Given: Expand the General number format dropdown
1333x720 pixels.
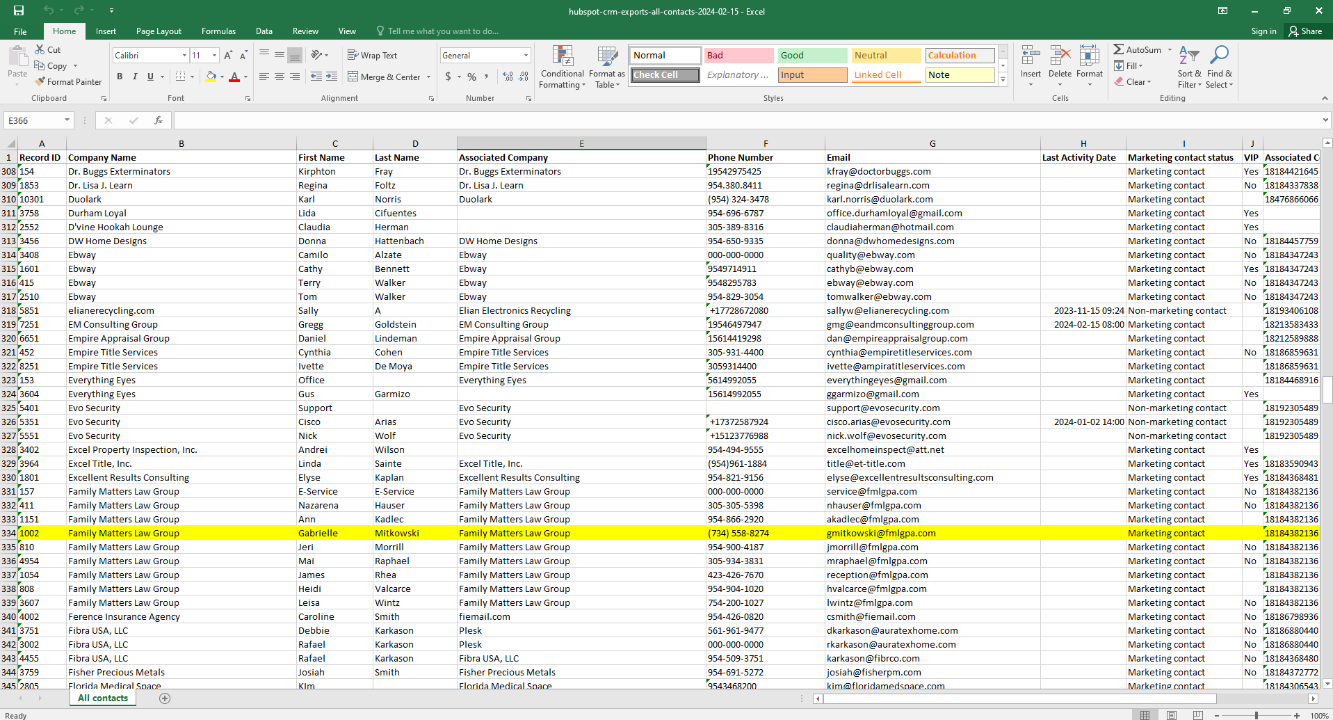Looking at the screenshot, I should point(526,56).
